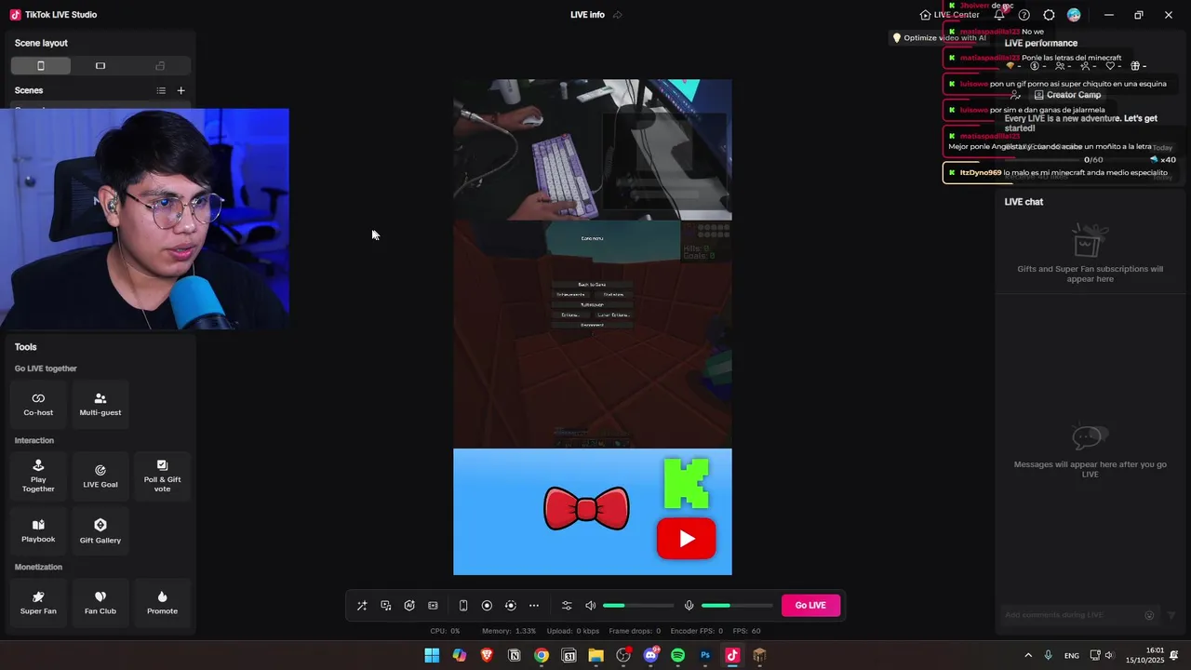Viewport: 1191px width, 670px height.
Task: Open the LIVE Goal tool
Action: click(100, 476)
